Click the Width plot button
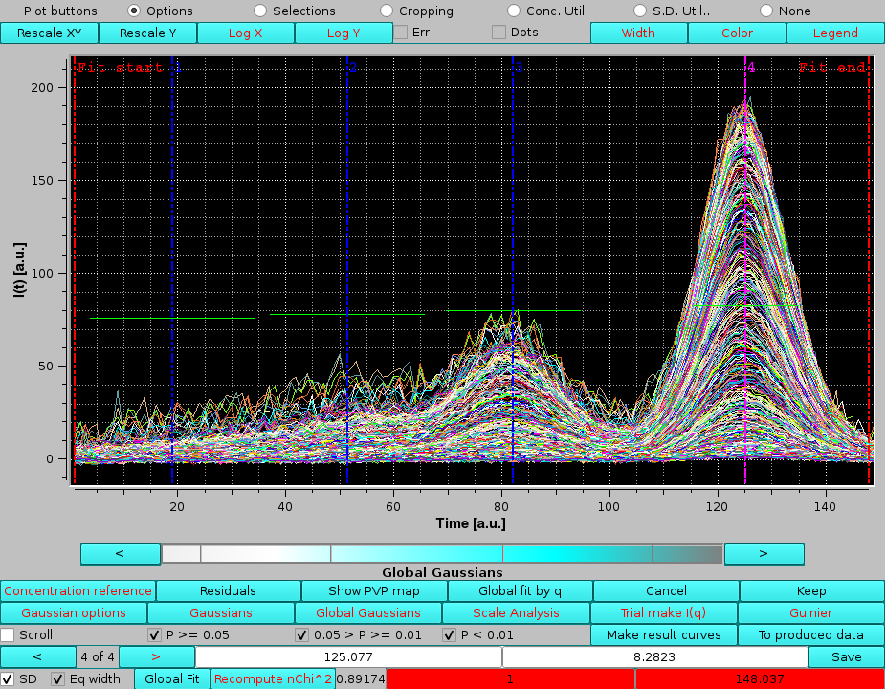The image size is (886, 689). [x=638, y=33]
